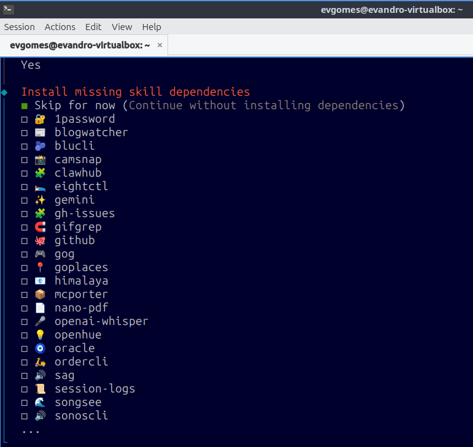
Task: Tick the eightctl checkbox
Action: pyautogui.click(x=25, y=187)
